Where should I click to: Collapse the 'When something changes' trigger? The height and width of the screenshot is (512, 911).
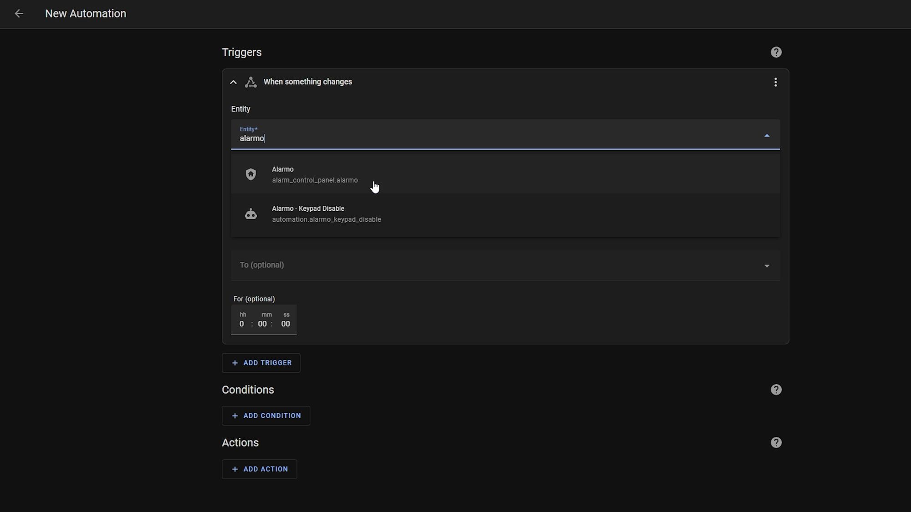[233, 82]
